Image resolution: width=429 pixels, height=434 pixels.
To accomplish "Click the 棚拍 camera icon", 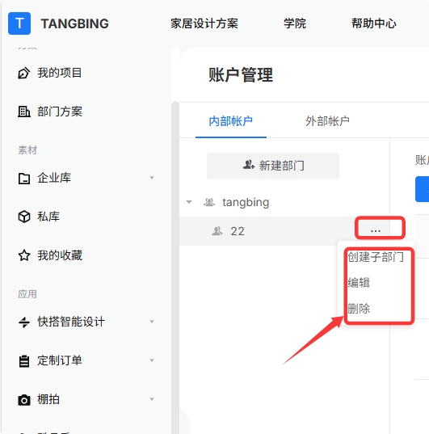I will [24, 400].
